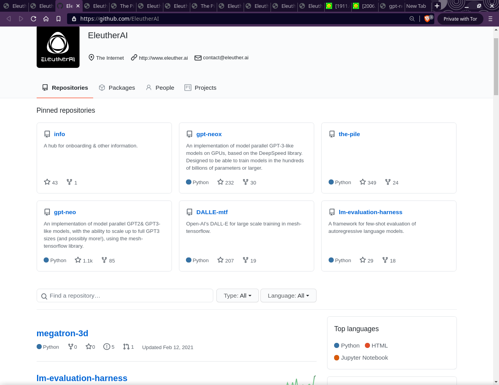Filter top languages by Python

[347, 346]
